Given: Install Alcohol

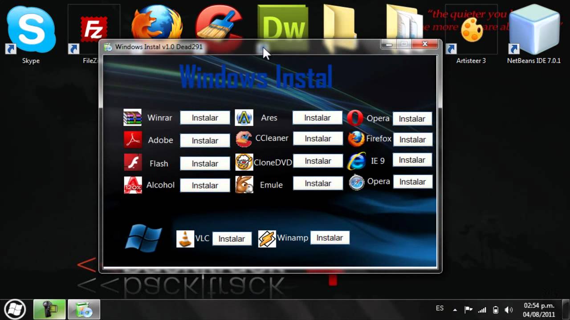Looking at the screenshot, I should 205,185.
